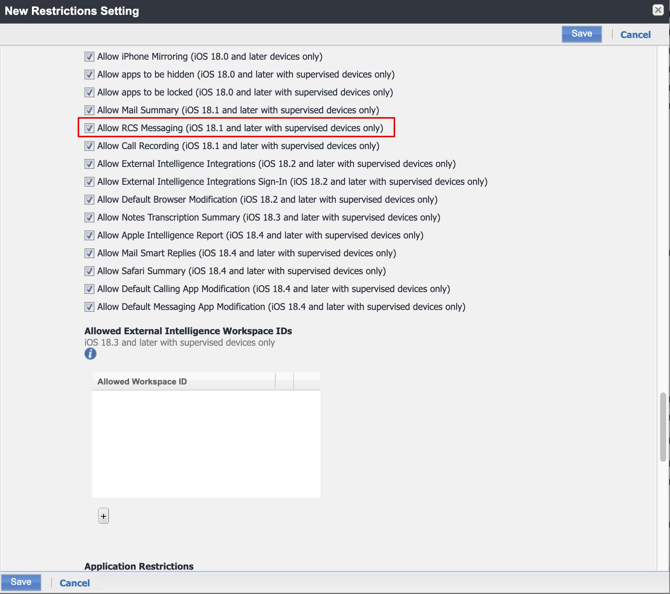Screen dimensions: 670x594
Task: Toggle Allow Mail Smart Replies
Action: pos(89,253)
